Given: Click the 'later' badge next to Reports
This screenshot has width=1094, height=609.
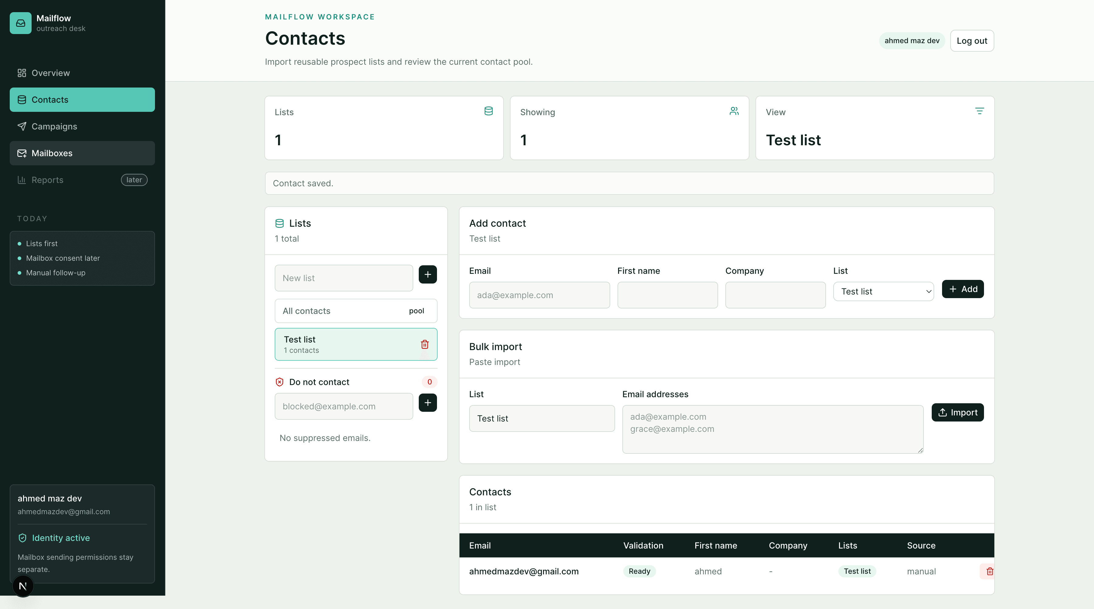Looking at the screenshot, I should click(134, 180).
